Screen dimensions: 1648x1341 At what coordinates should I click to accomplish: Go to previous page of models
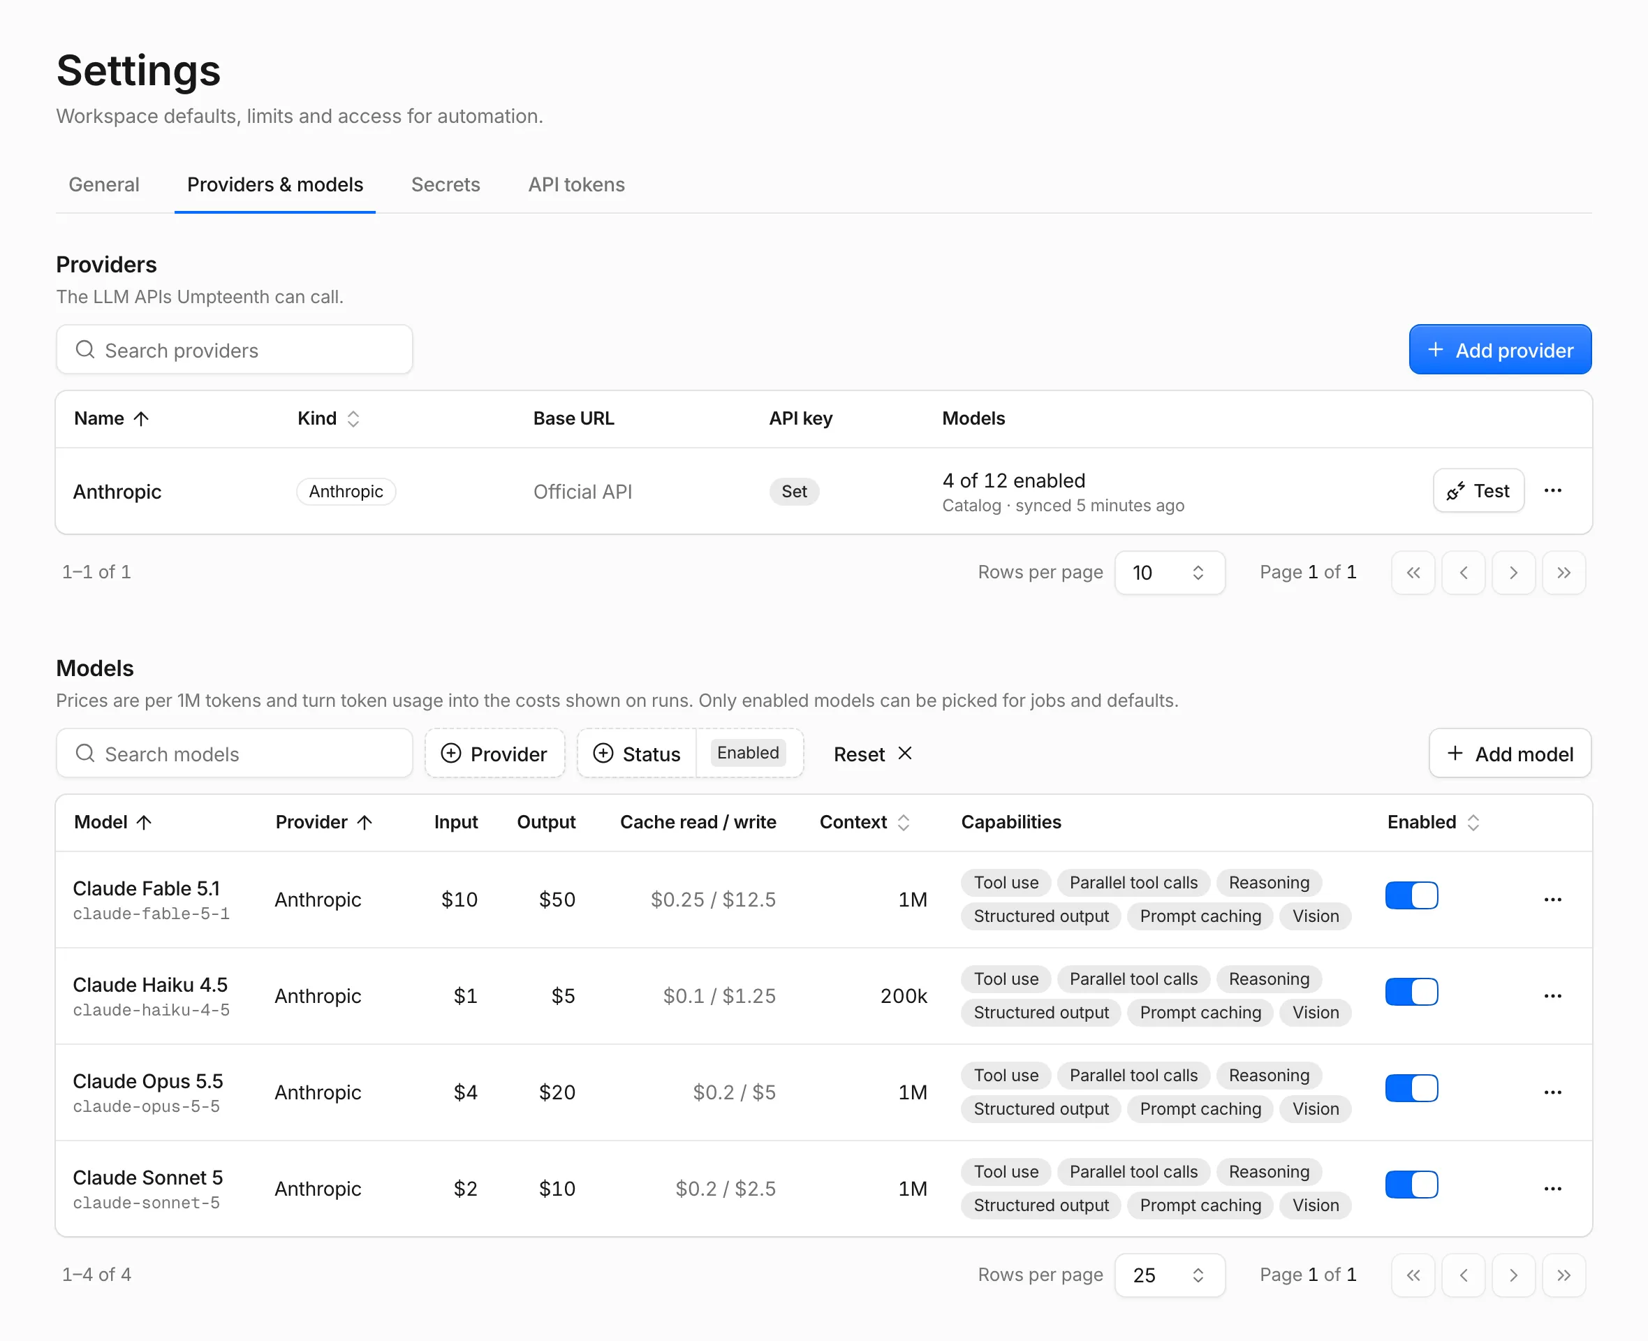coord(1464,1275)
